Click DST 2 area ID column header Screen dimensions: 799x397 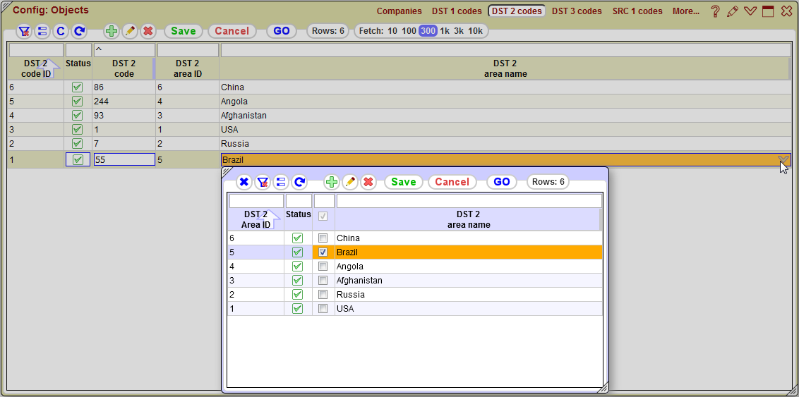pyautogui.click(x=188, y=68)
